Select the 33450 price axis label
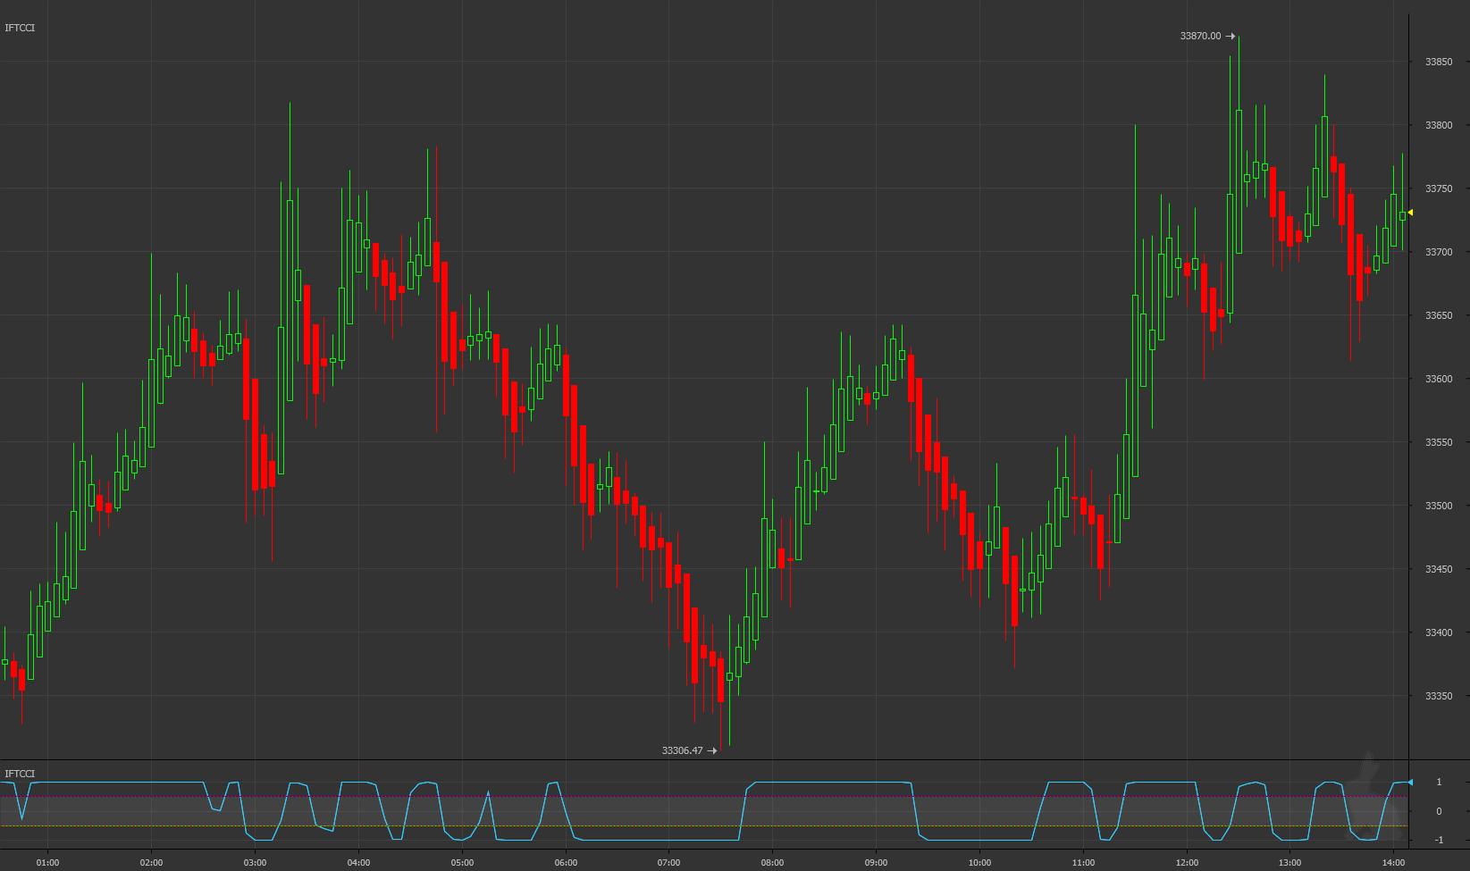 [1439, 569]
